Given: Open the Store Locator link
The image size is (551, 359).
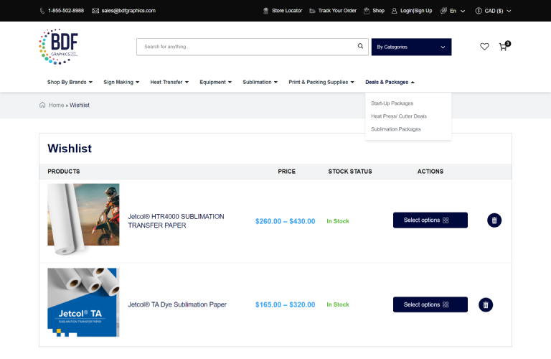Looking at the screenshot, I should (287, 11).
